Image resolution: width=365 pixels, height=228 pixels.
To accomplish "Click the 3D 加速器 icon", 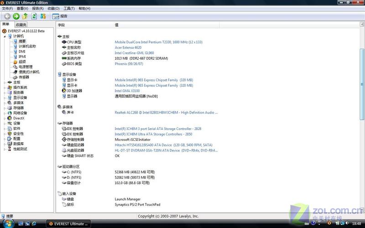I will click(x=64, y=91).
